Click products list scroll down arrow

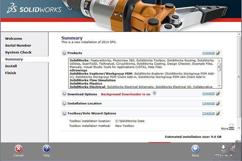point(219,86)
